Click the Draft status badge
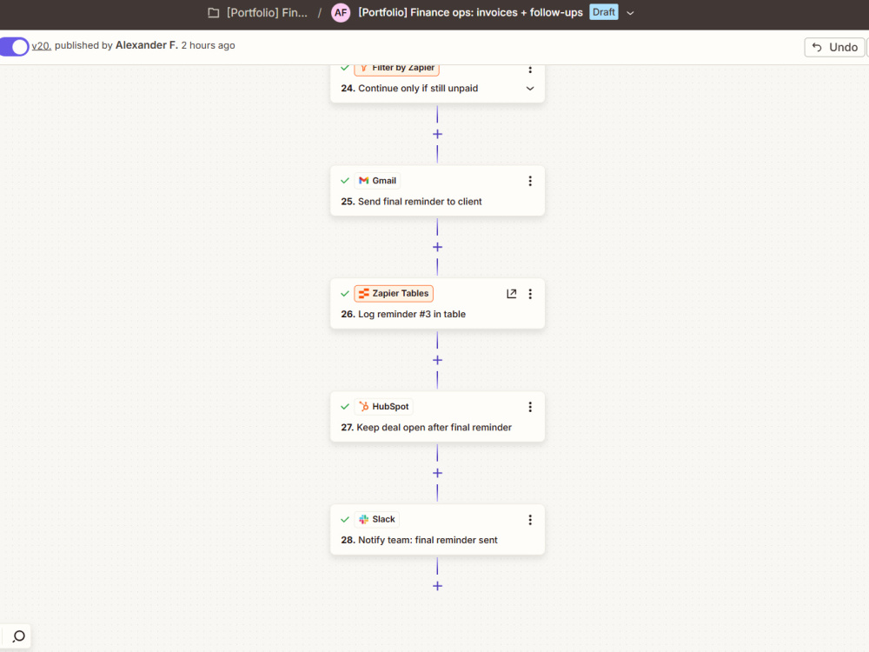This screenshot has width=869, height=652. [604, 12]
